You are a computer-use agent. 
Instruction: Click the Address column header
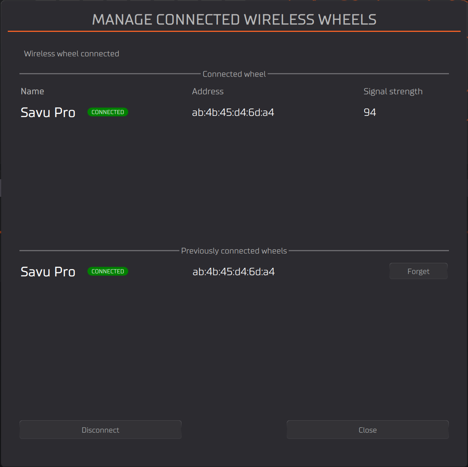pos(208,91)
